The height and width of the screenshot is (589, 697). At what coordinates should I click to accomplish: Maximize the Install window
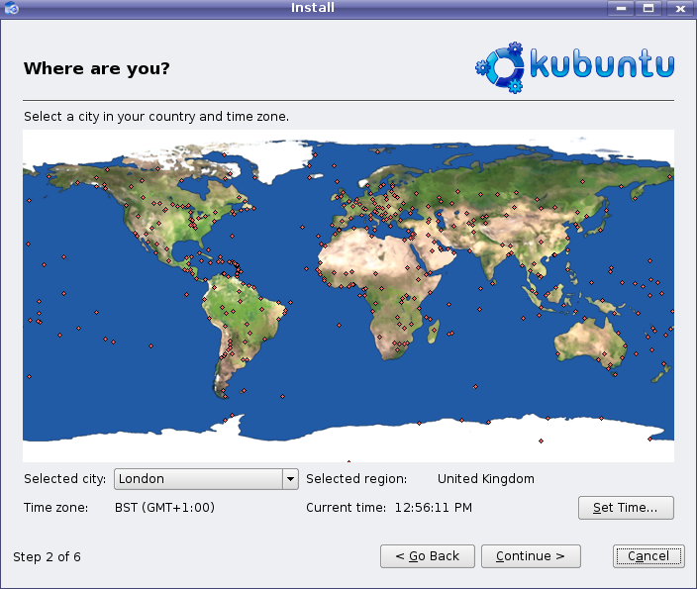648,8
